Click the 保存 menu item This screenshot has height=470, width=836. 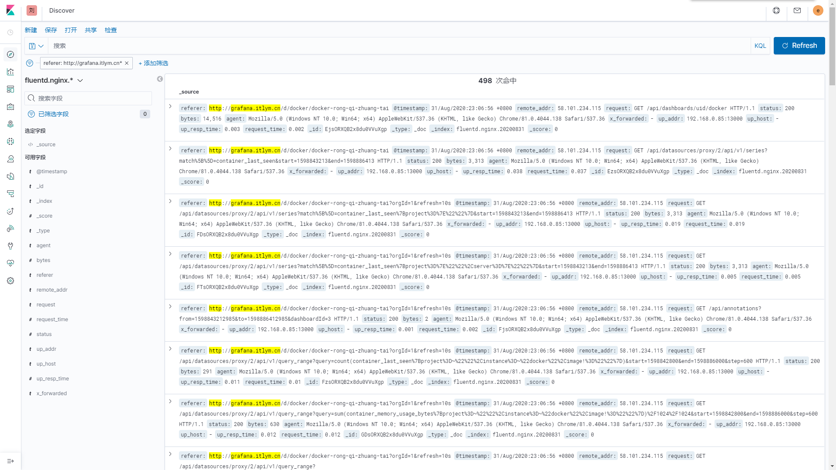(51, 30)
